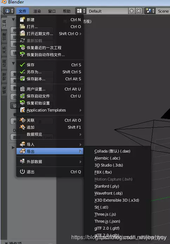Choose Stl (.stl) export
The height and width of the screenshot is (244, 170).
(102, 207)
